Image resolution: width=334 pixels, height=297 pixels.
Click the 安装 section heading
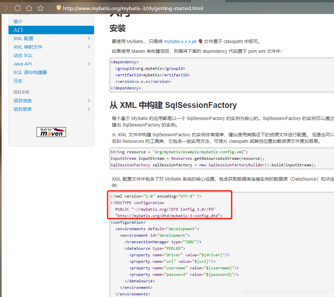118,28
